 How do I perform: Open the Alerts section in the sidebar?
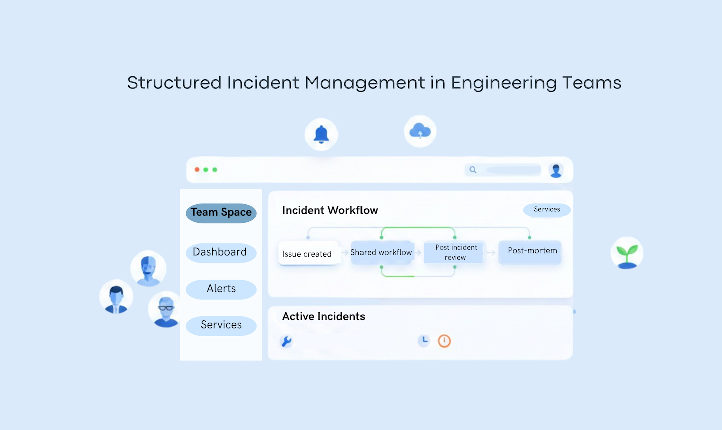tap(221, 289)
